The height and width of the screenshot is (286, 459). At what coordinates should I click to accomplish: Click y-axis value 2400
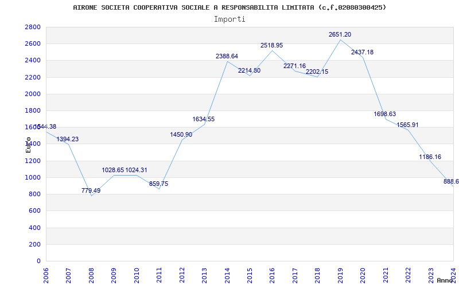pyautogui.click(x=33, y=61)
